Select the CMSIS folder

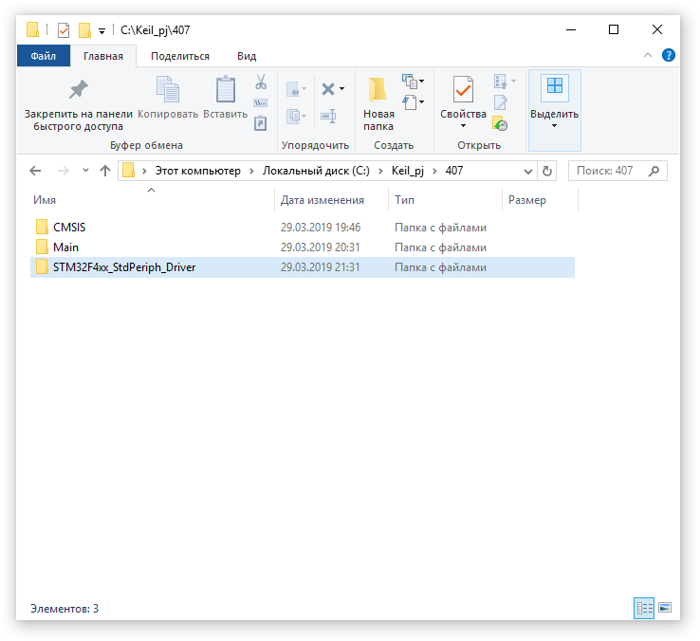[x=303, y=228]
